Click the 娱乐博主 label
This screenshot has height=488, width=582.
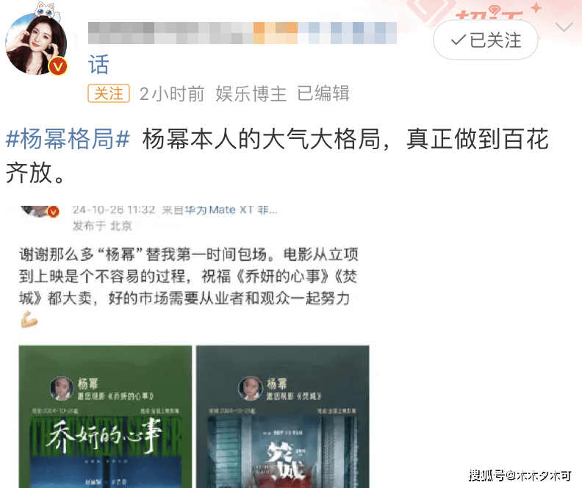[x=251, y=93]
